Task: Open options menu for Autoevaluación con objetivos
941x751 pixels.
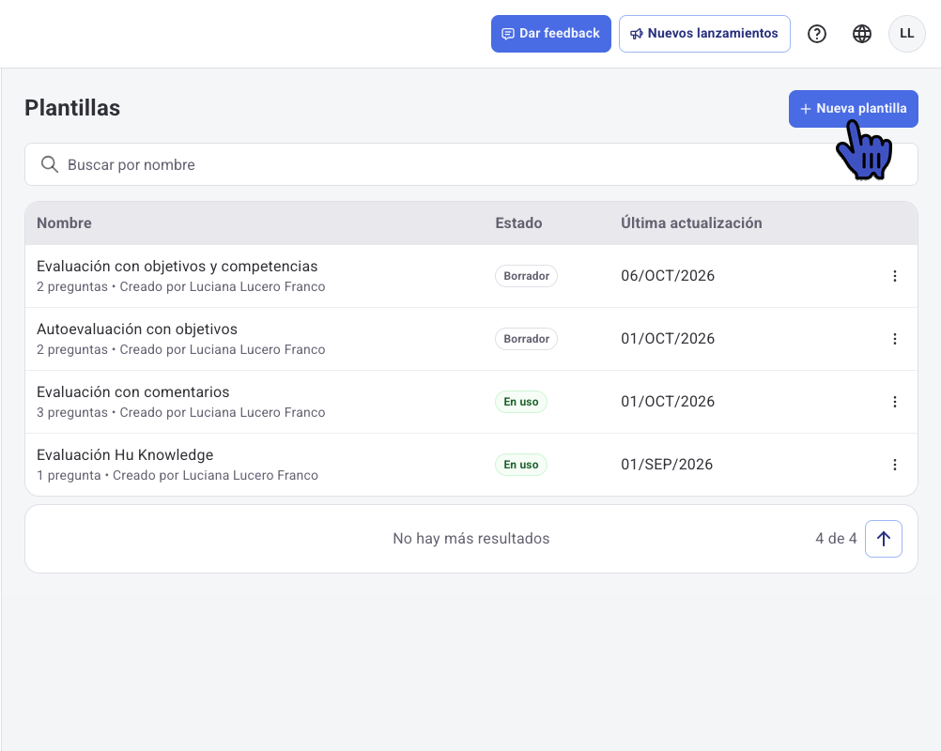Action: pyautogui.click(x=895, y=339)
